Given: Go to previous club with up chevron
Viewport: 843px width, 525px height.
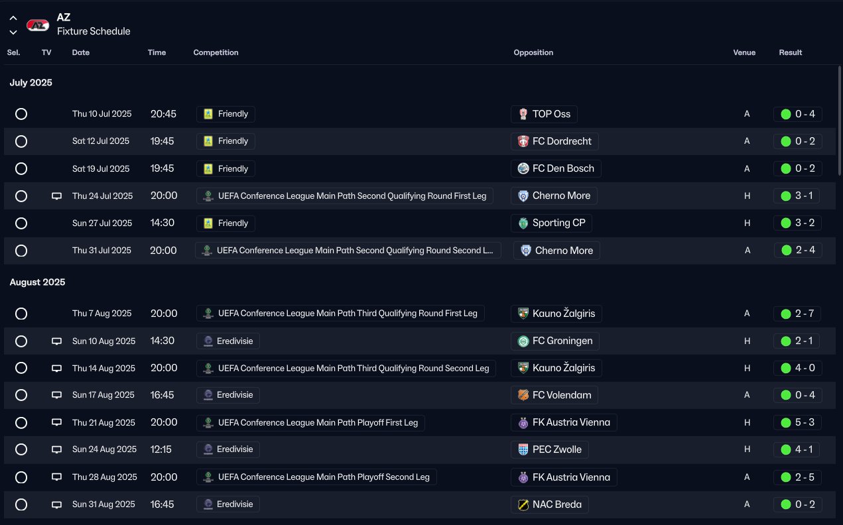Looking at the screenshot, I should (x=13, y=19).
